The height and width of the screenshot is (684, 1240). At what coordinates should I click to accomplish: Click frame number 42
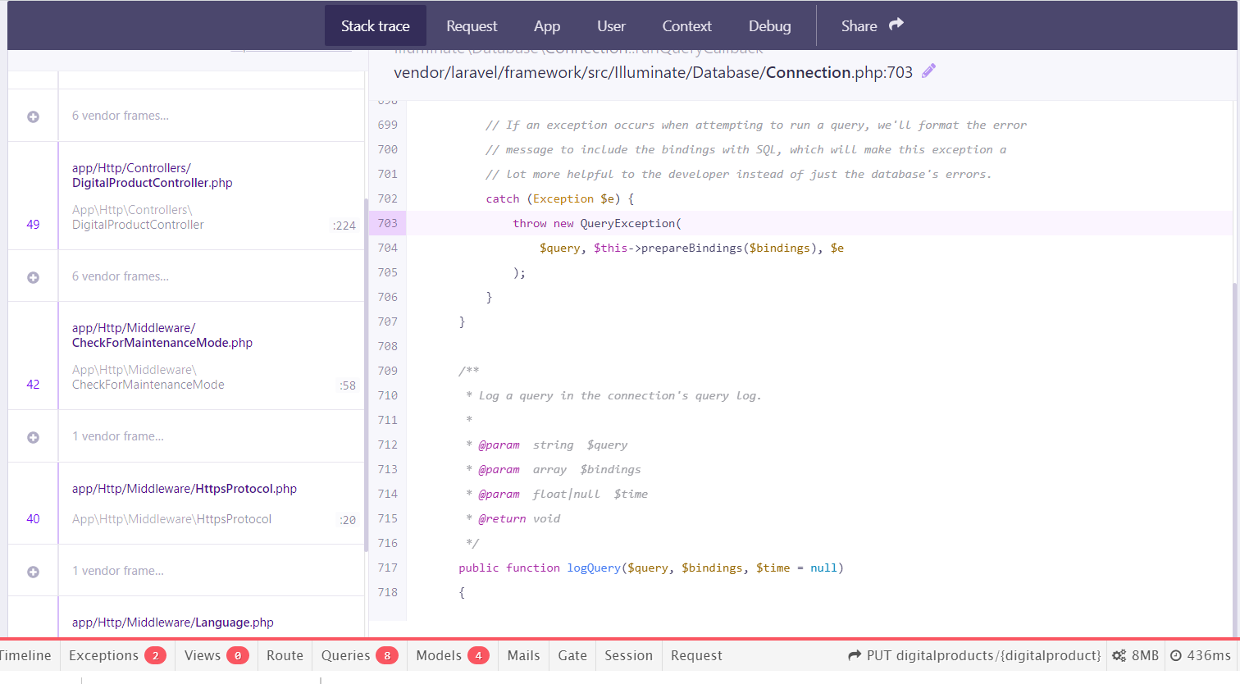pyautogui.click(x=33, y=384)
